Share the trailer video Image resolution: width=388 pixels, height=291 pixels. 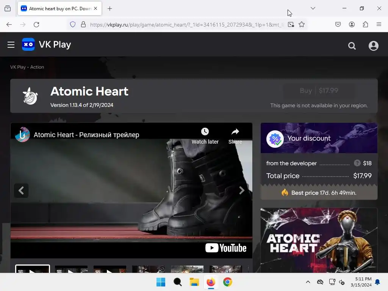pos(235,136)
